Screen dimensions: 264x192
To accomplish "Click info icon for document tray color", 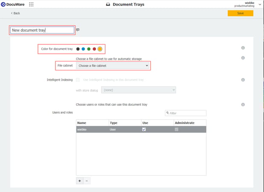I will pos(243,48).
